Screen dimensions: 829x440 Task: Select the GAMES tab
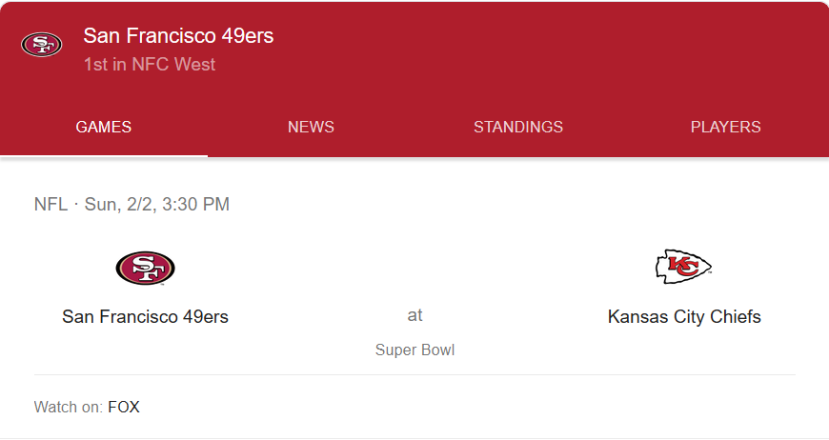104,127
